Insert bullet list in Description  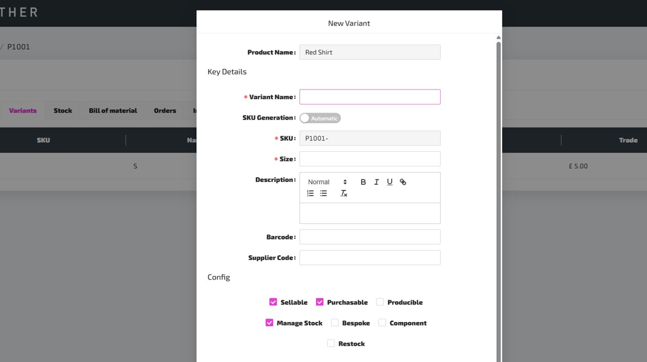point(323,193)
